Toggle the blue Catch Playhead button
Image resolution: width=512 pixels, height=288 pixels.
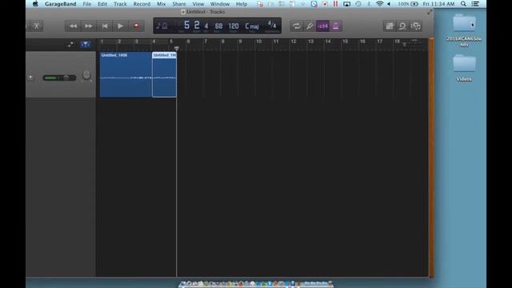86,45
